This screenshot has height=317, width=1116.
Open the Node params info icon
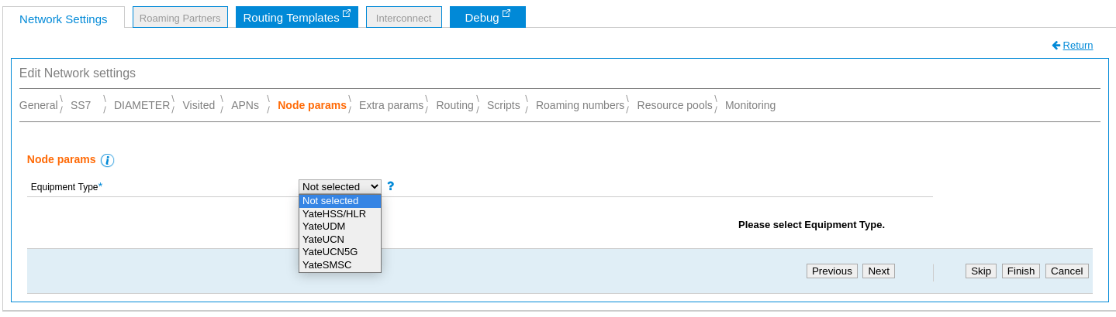pos(108,160)
